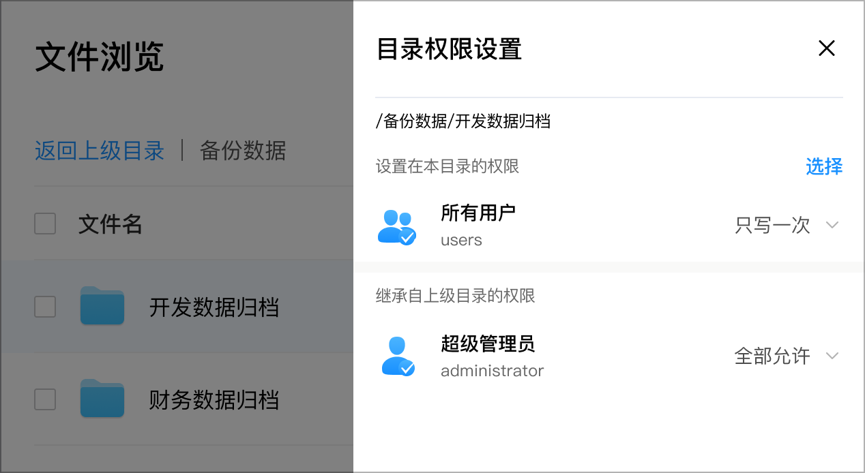Open the 只写一次 permission dropdown

tap(787, 226)
